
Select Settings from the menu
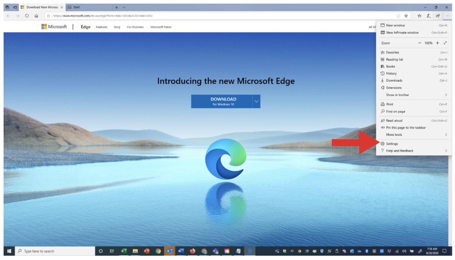[392, 144]
